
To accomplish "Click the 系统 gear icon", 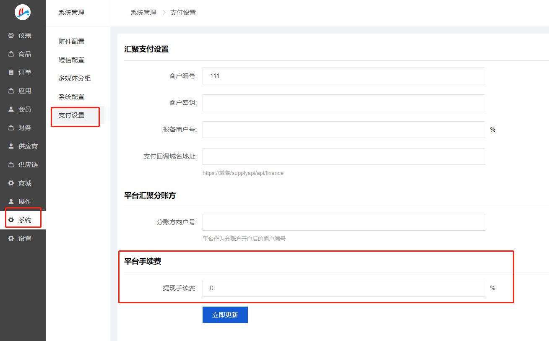I will click(x=11, y=220).
